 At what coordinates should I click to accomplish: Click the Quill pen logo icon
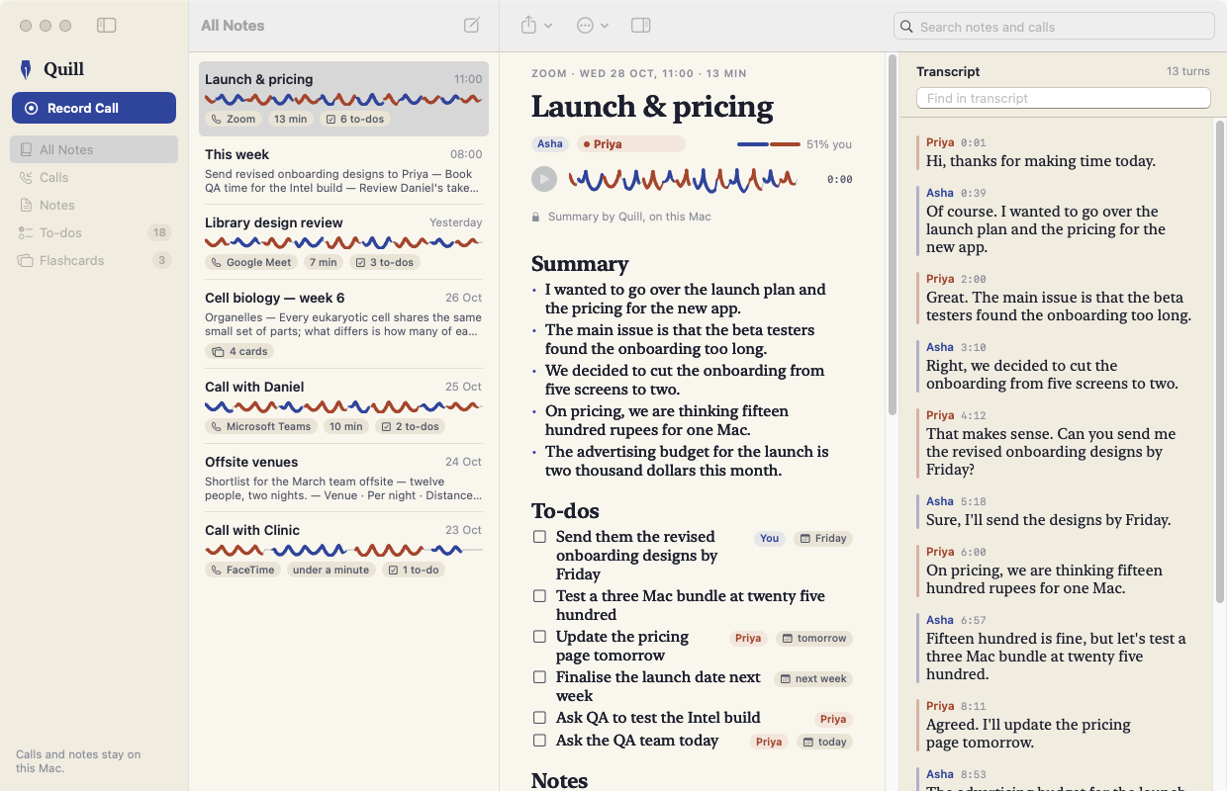click(26, 69)
